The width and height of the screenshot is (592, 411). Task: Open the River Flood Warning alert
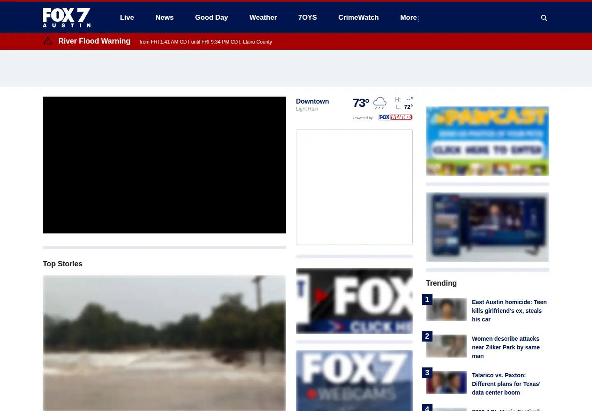click(94, 41)
